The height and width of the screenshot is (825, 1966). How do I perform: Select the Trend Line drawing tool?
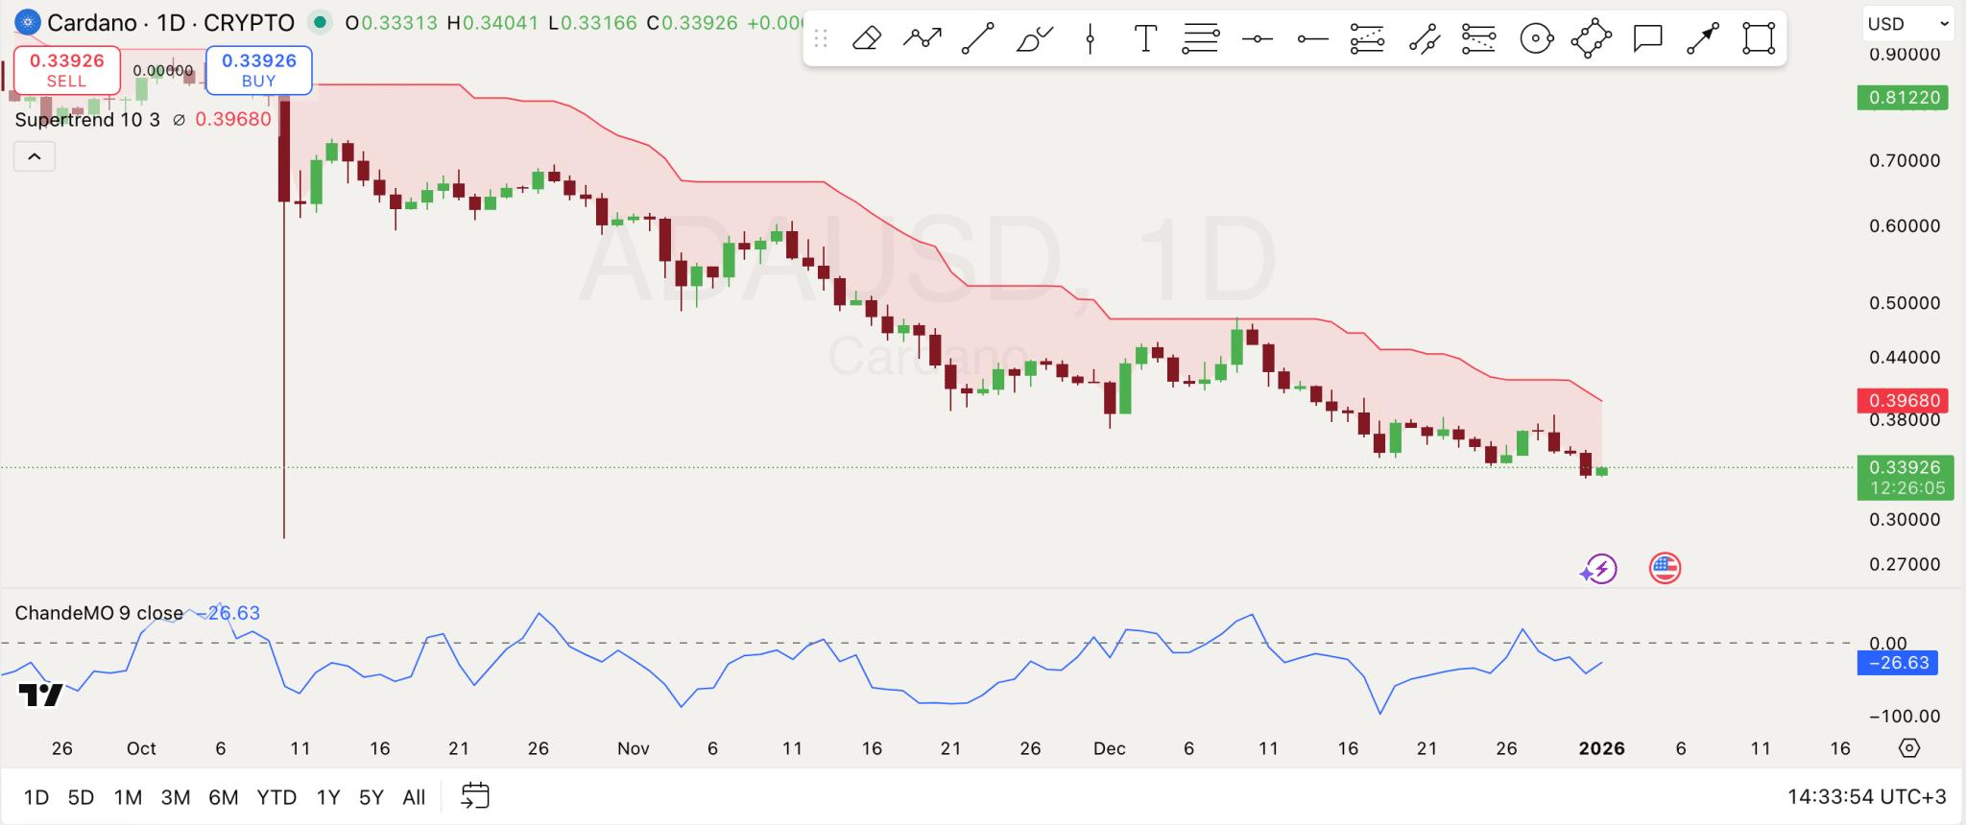click(977, 39)
